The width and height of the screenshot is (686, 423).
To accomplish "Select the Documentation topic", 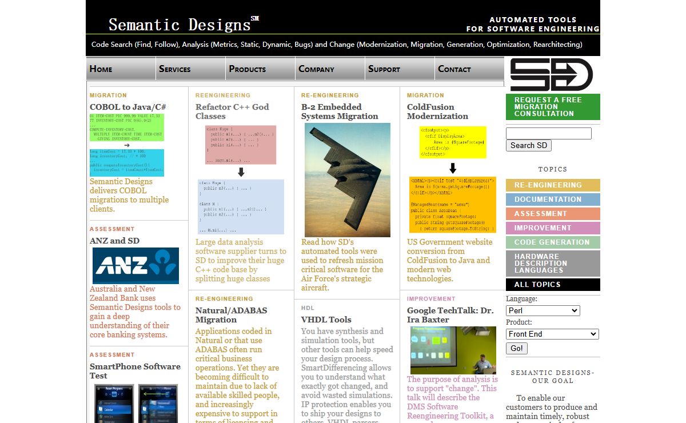I will pyautogui.click(x=553, y=199).
